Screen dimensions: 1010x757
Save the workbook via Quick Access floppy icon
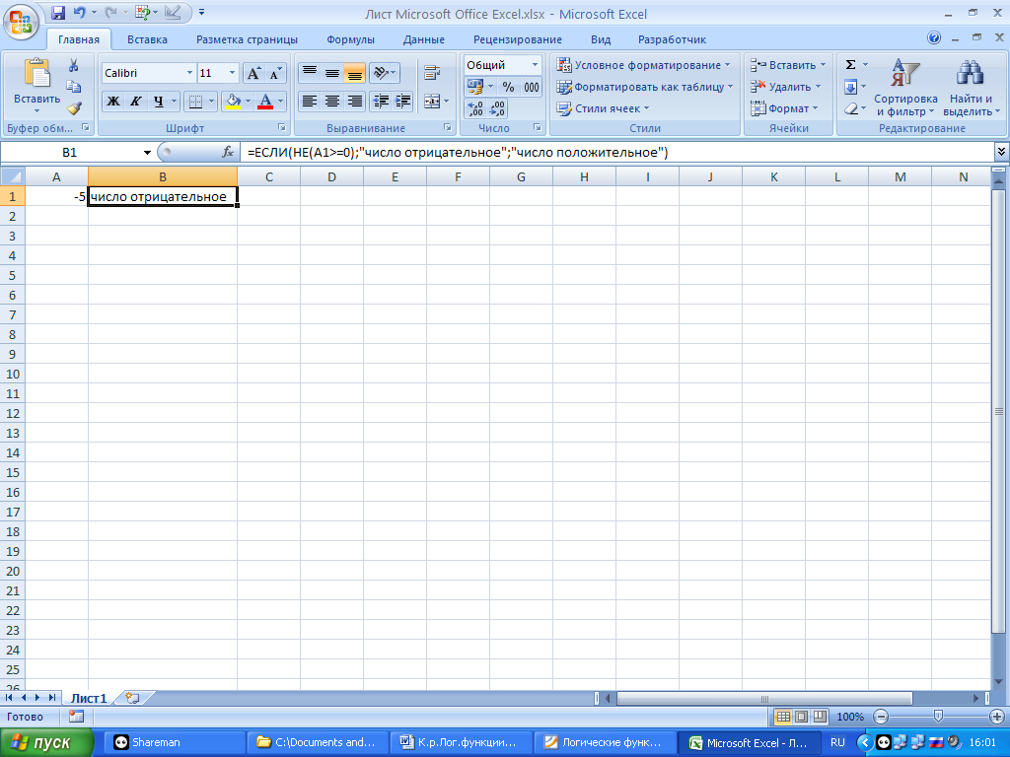(58, 12)
